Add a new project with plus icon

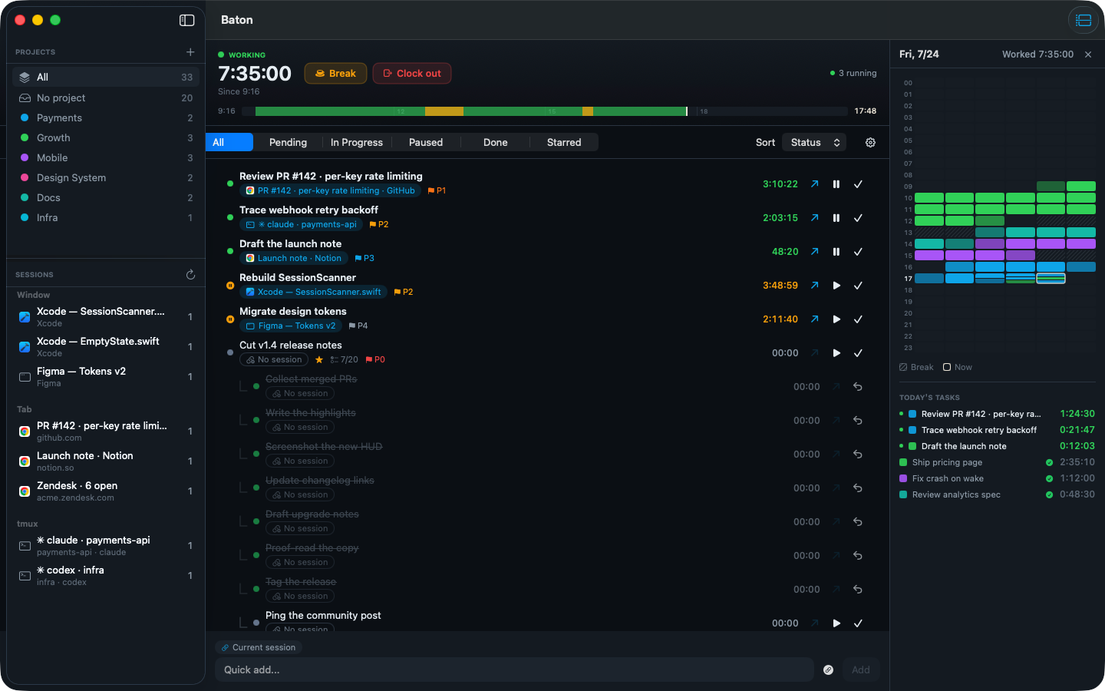pyautogui.click(x=190, y=51)
